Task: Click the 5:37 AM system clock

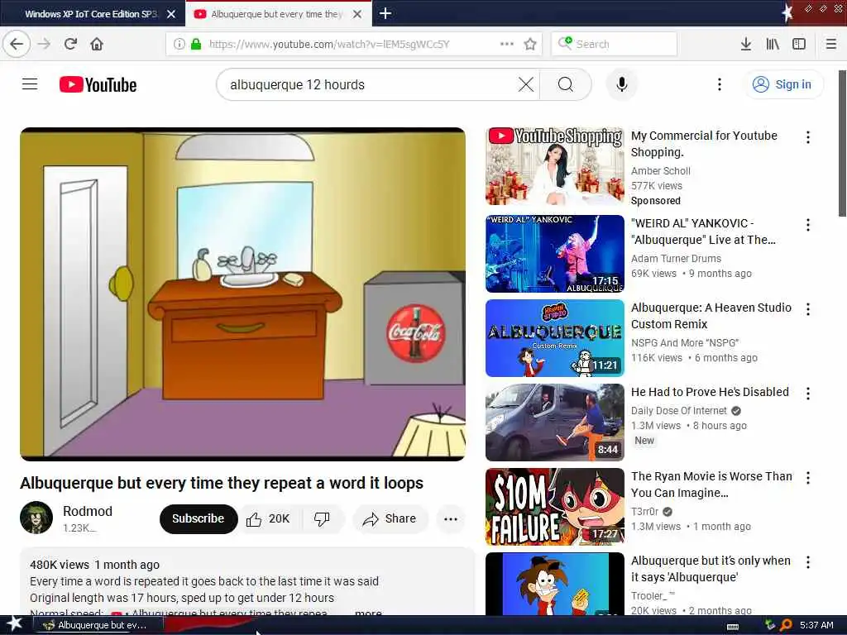Action: pyautogui.click(x=816, y=625)
